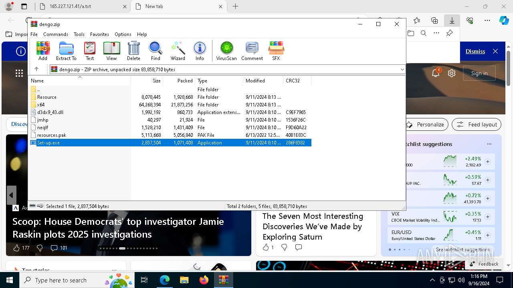Select Set-up.exe application file
This screenshot has width=513, height=288.
[171, 143]
